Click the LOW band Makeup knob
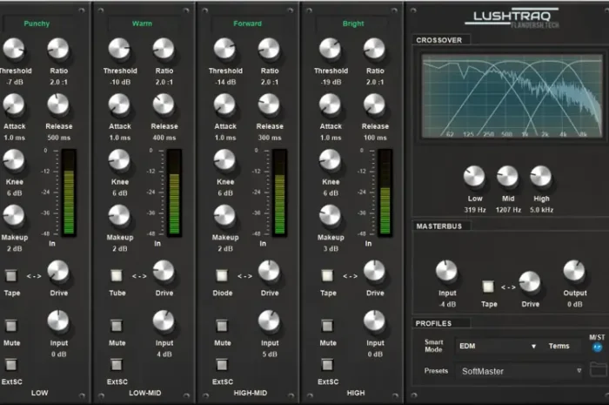The width and height of the screenshot is (609, 405). (14, 215)
